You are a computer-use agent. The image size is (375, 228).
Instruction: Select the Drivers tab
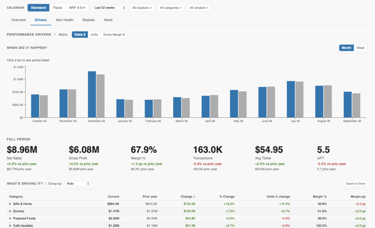pyautogui.click(x=41, y=20)
